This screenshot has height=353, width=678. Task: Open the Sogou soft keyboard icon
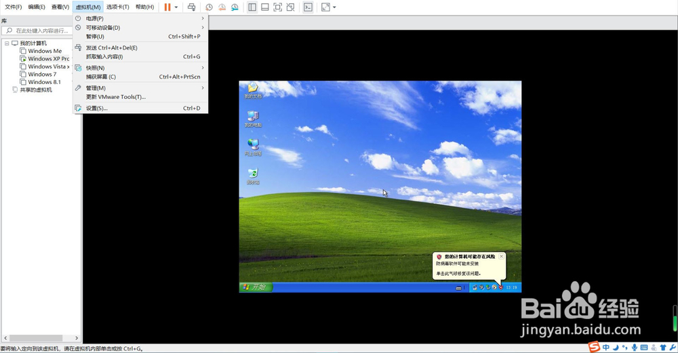[644, 348]
